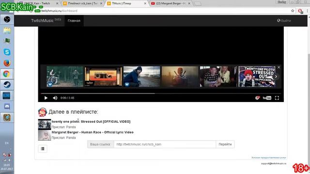Bookmark this page with star icon
Screen dimensions: 310x174
[x=293, y=11]
